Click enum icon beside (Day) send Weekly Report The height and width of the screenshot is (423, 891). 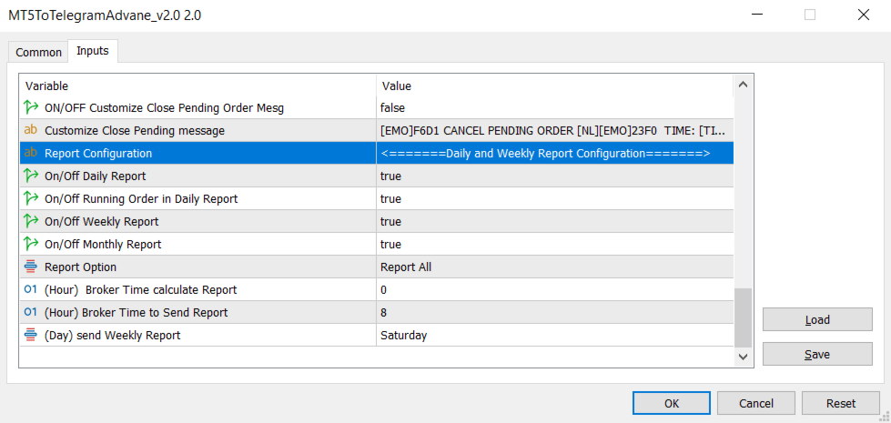31,335
